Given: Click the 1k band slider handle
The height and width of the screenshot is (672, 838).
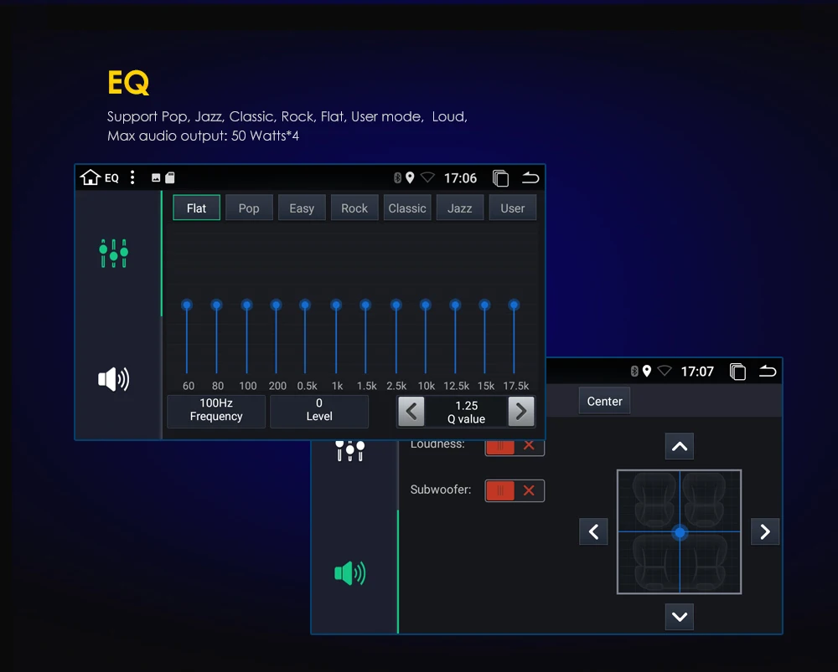Looking at the screenshot, I should (x=336, y=305).
